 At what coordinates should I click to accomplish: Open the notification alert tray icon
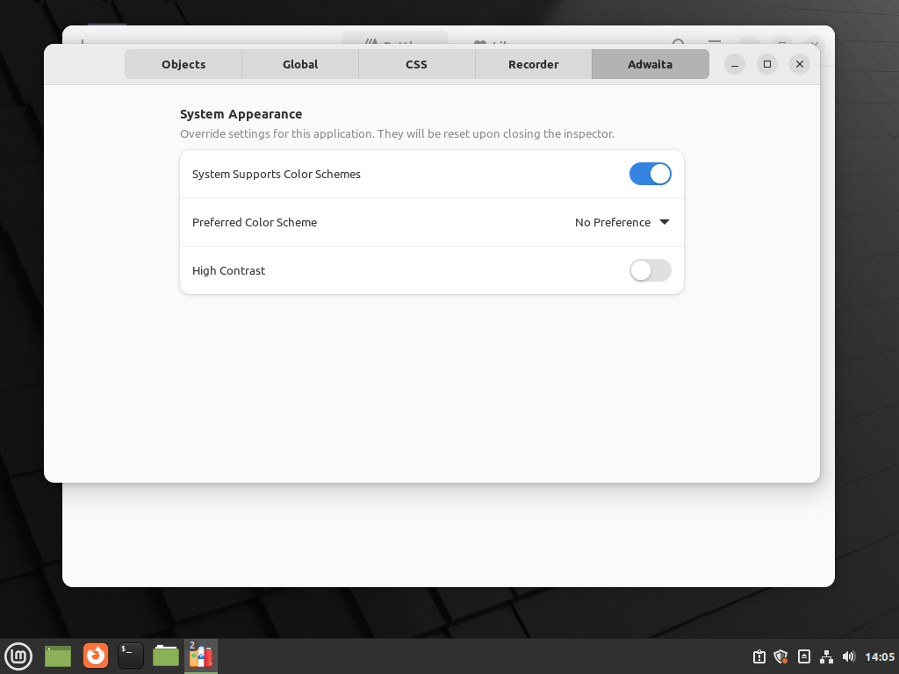coord(759,656)
